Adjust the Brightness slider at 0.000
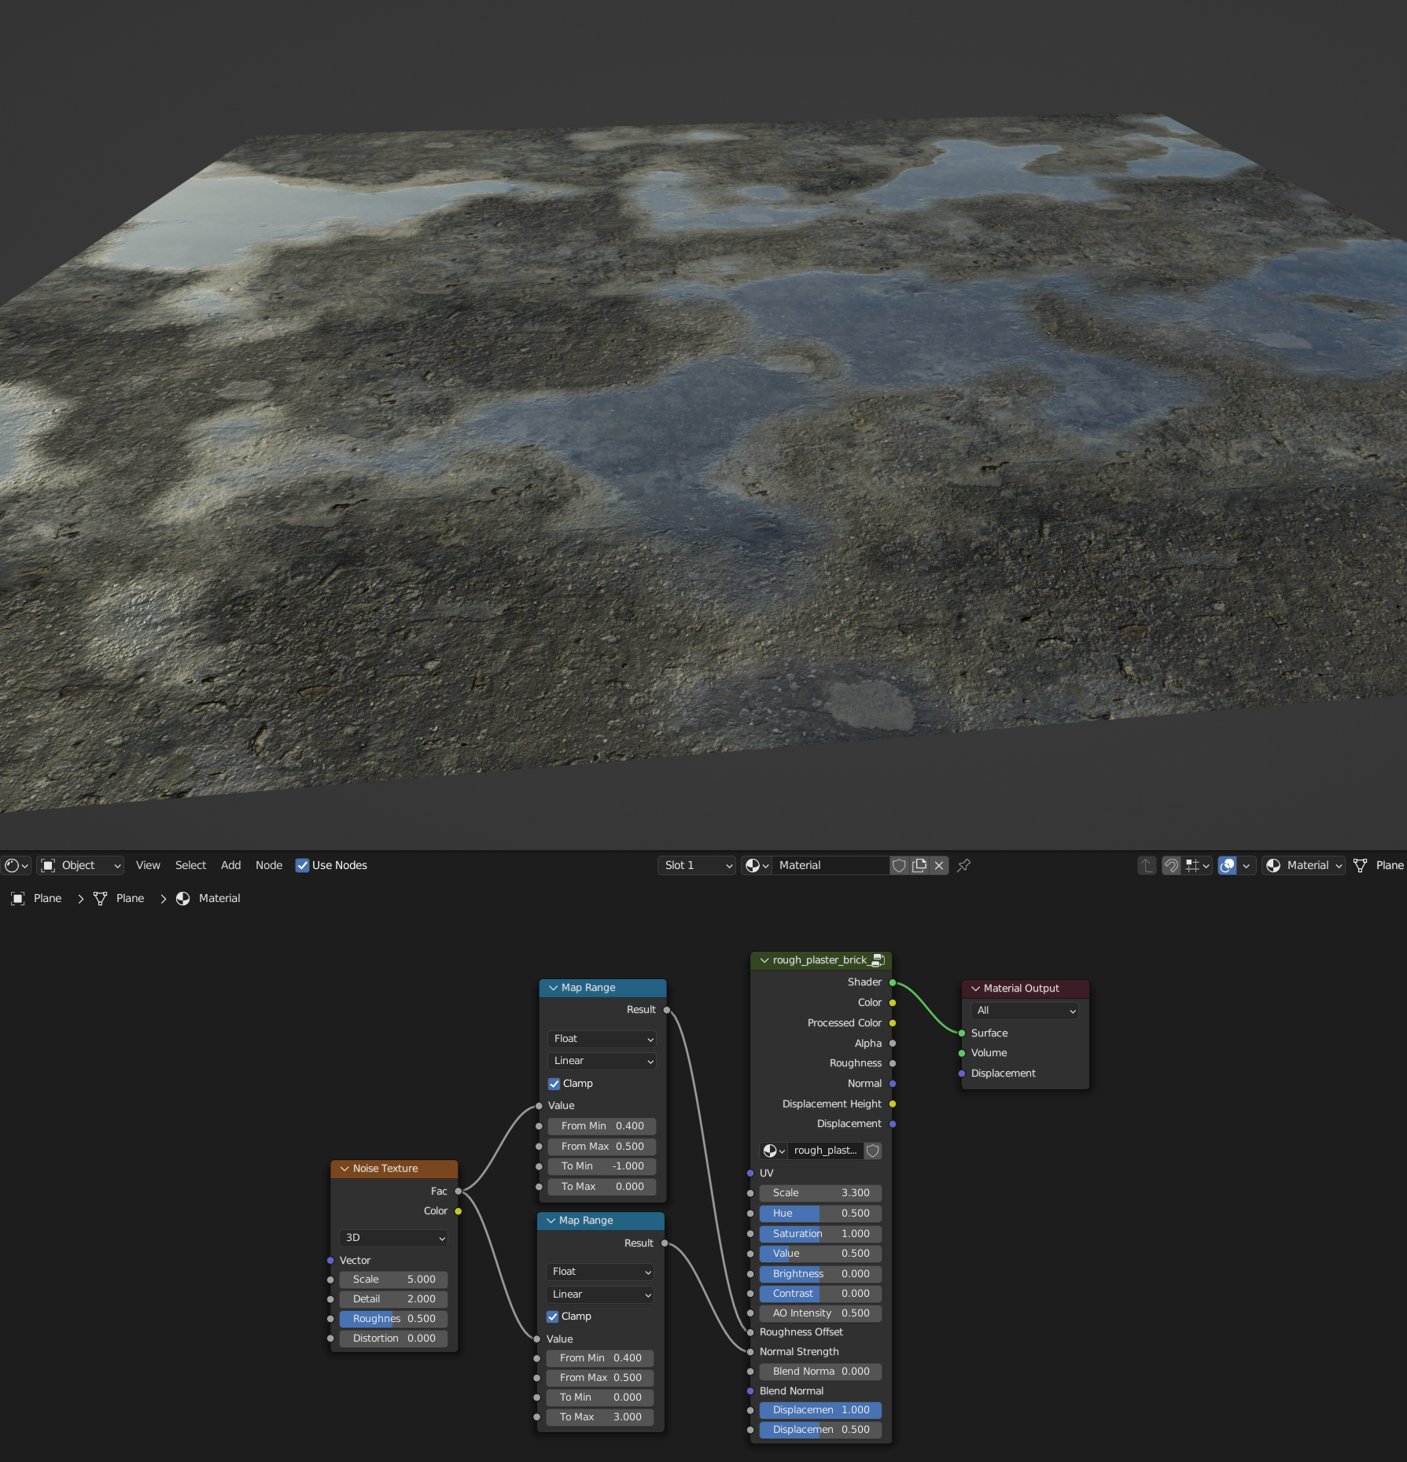 point(820,1274)
